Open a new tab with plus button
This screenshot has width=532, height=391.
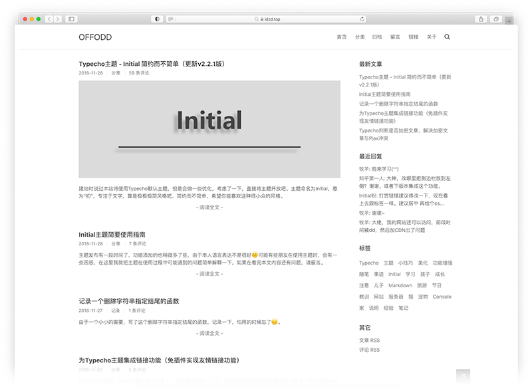pos(509,21)
